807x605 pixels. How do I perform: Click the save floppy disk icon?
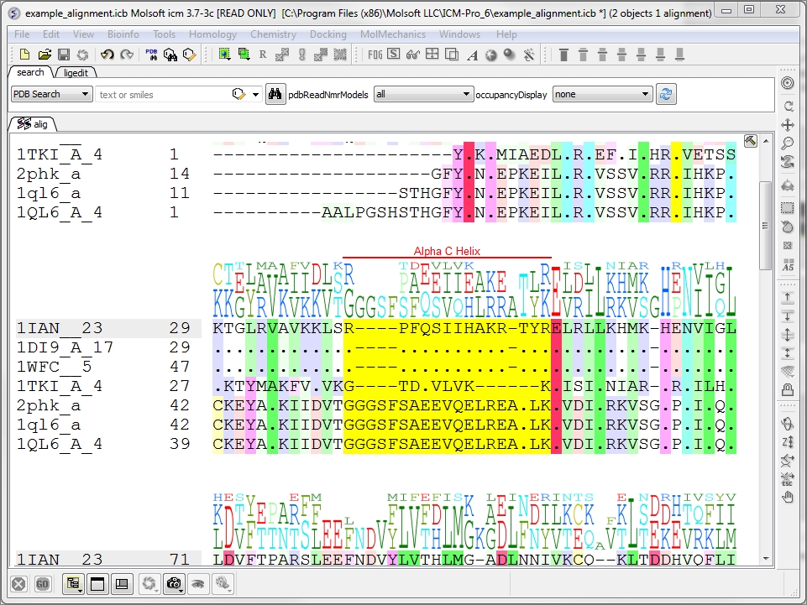pos(64,55)
